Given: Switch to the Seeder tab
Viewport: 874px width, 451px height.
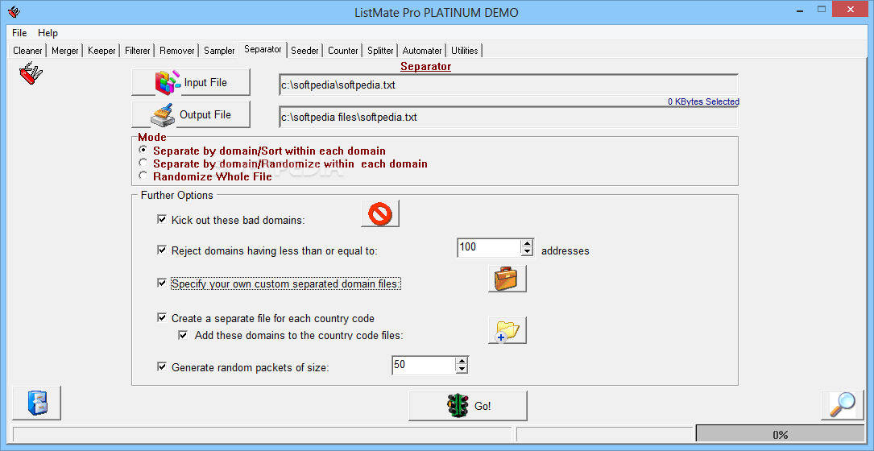Looking at the screenshot, I should point(305,51).
